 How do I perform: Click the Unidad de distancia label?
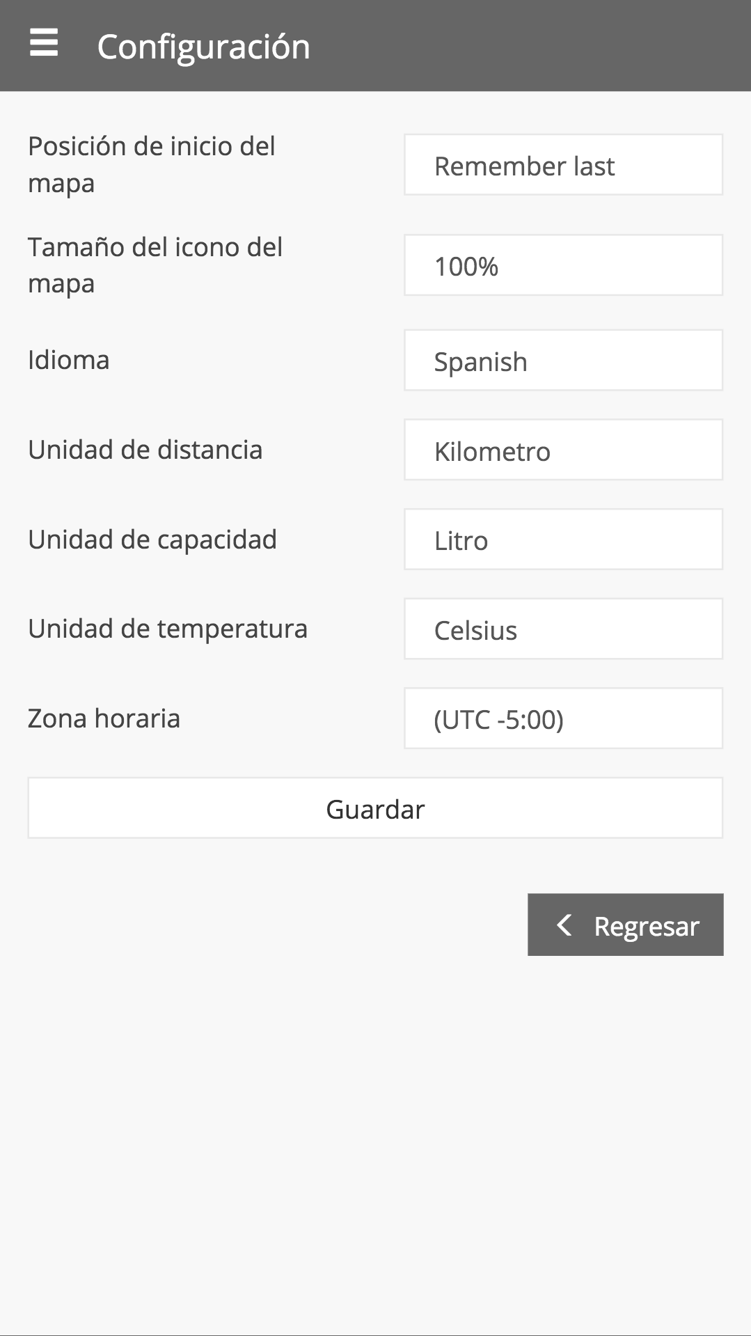pos(145,450)
